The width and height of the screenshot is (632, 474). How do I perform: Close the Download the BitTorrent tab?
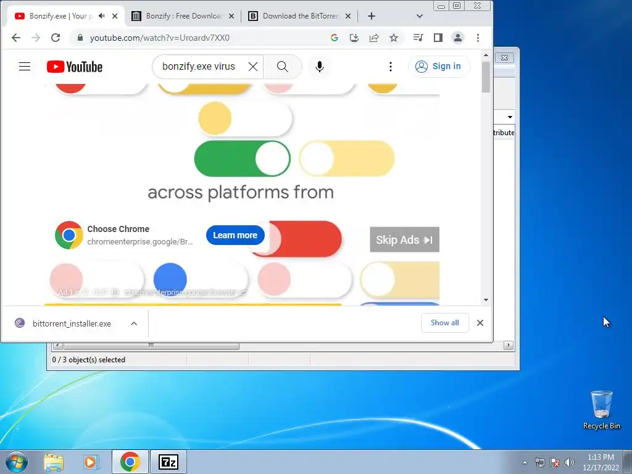(x=348, y=16)
